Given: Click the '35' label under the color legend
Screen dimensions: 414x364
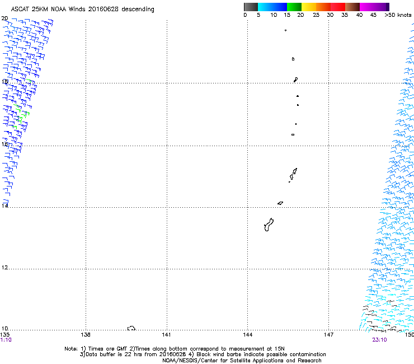Looking at the screenshot, I should tap(345, 15).
